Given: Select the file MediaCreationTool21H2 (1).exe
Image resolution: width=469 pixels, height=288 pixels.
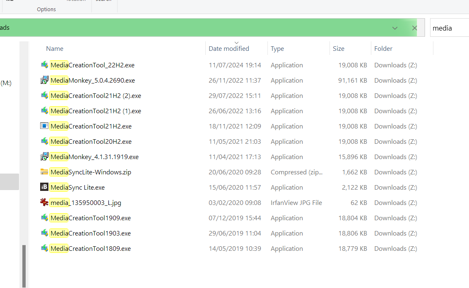Looking at the screenshot, I should pos(96,111).
